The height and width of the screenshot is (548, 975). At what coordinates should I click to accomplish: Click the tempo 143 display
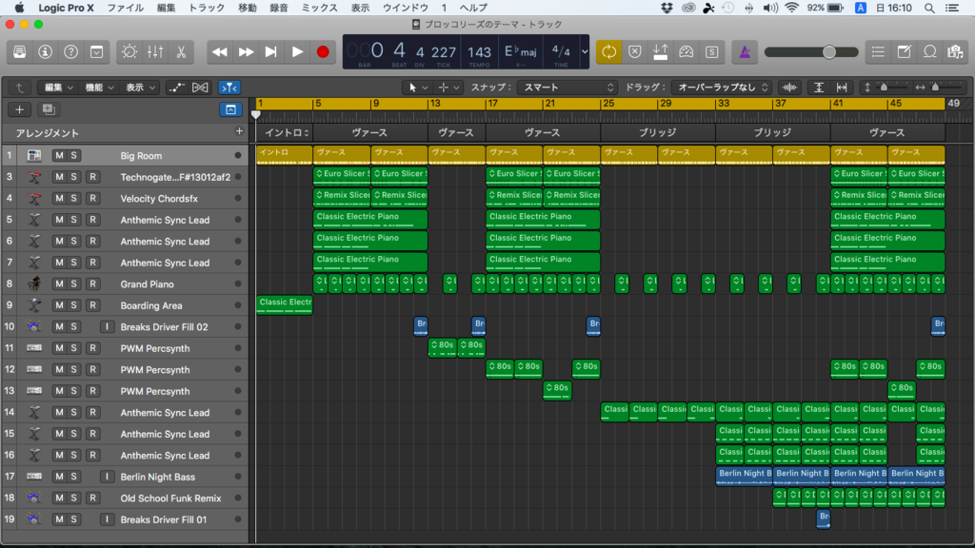click(x=479, y=52)
